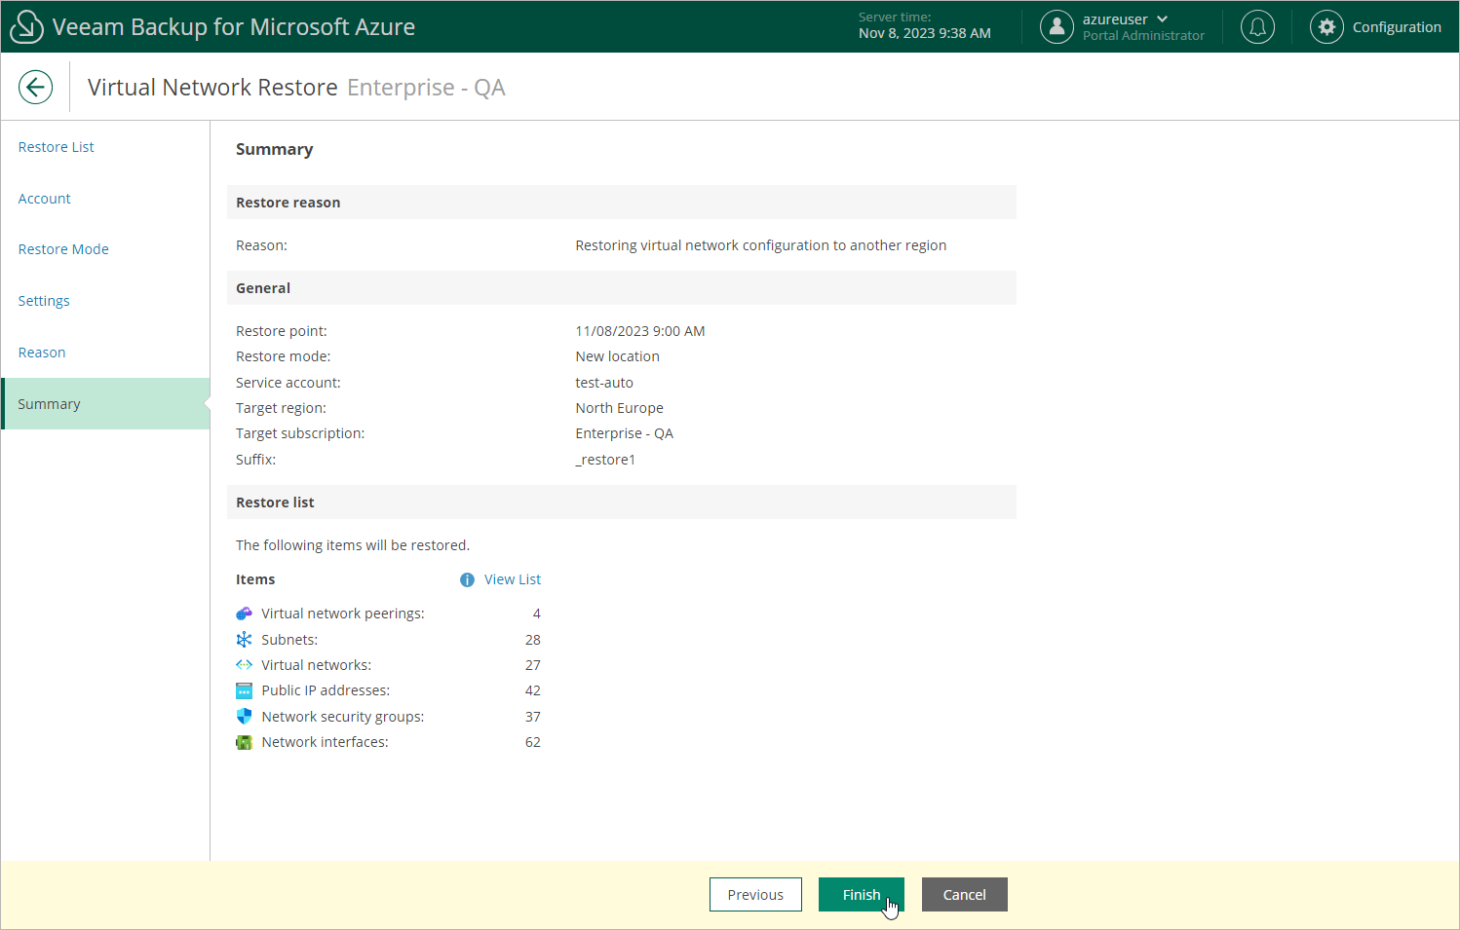
Task: Click the Public IP addresses count '42'
Action: (532, 690)
